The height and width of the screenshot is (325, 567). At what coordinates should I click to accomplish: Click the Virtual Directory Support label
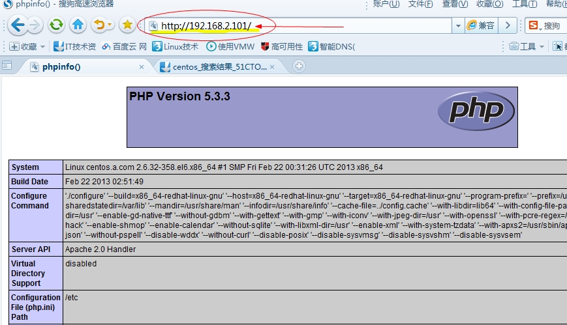point(28,274)
